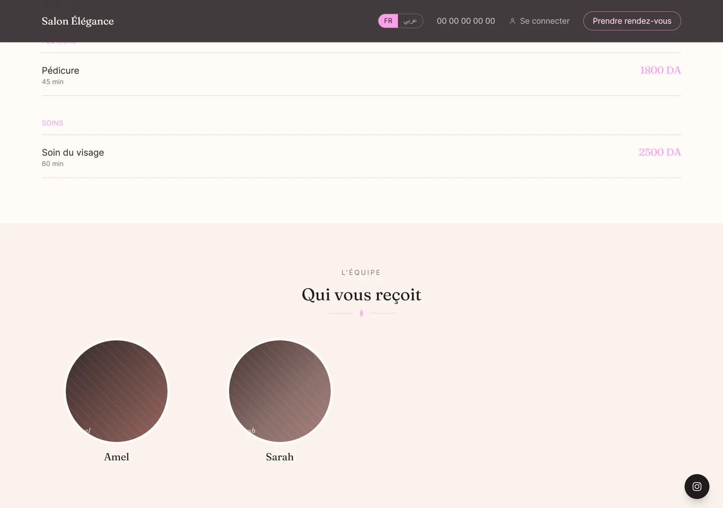This screenshot has height=508, width=723.
Task: Open the Instagram floating button
Action: [697, 486]
